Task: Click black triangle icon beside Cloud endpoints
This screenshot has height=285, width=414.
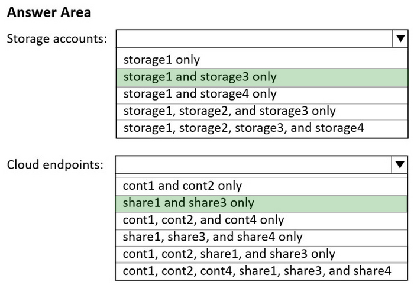Action: pyautogui.click(x=400, y=164)
